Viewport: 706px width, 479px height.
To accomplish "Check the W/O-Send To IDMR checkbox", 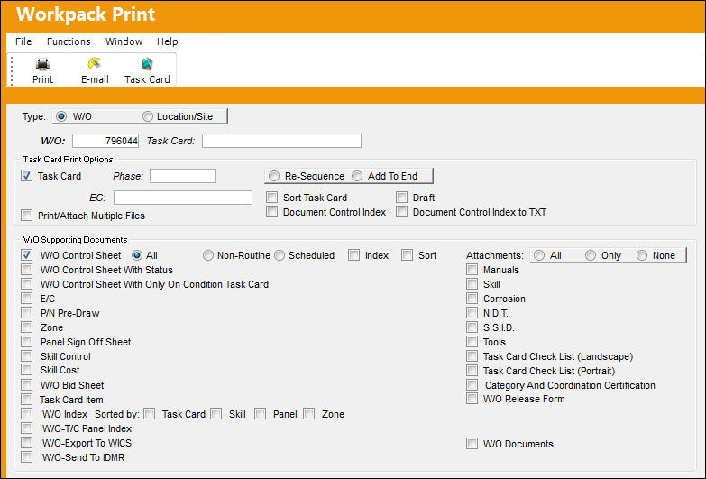I will click(26, 457).
